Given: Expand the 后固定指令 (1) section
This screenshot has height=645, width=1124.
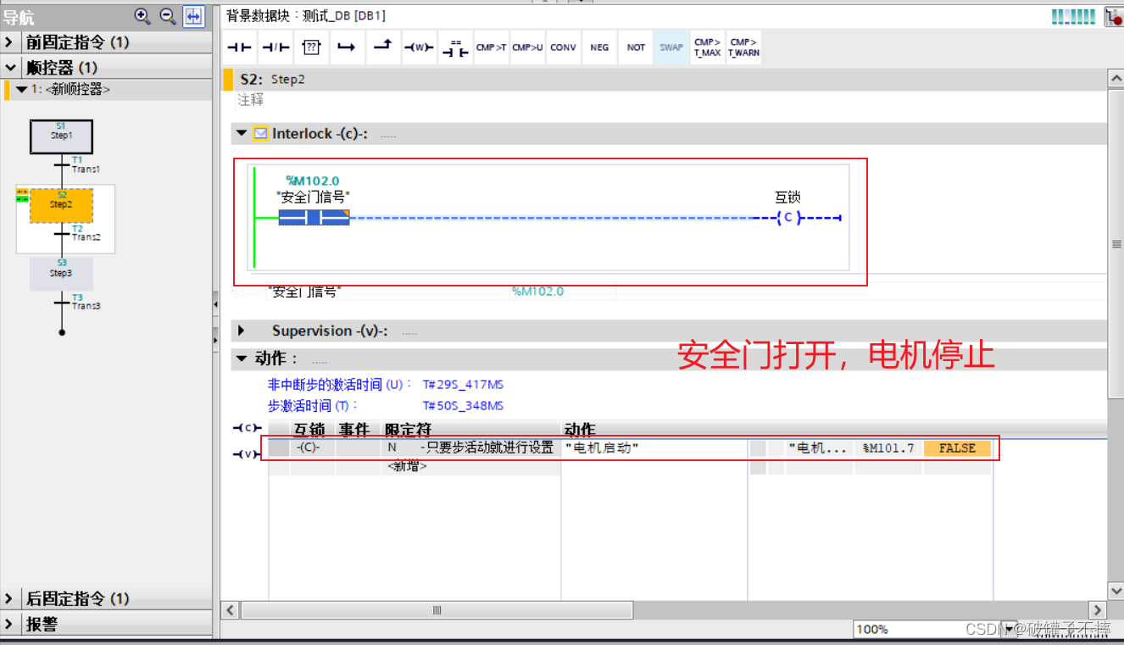Looking at the screenshot, I should [x=9, y=598].
